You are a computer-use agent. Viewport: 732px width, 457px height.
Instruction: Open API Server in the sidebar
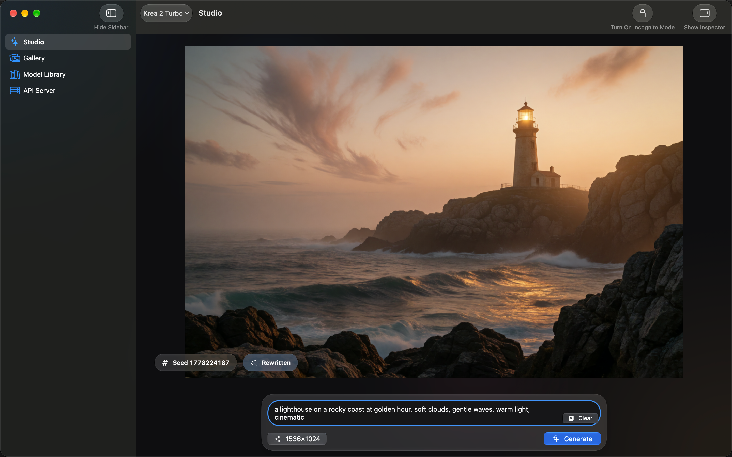[x=68, y=91]
